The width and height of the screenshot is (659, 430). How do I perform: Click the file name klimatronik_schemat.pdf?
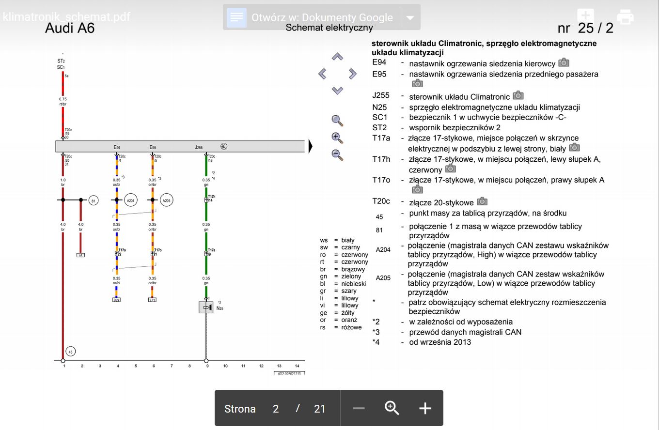(66, 17)
